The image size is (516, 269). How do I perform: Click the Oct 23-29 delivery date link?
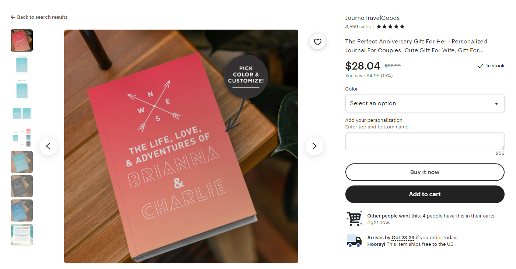(403, 238)
